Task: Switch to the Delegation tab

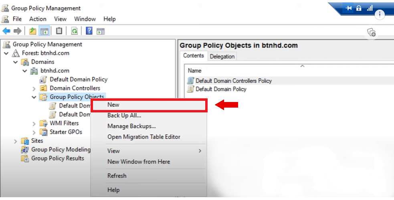Action: click(222, 56)
